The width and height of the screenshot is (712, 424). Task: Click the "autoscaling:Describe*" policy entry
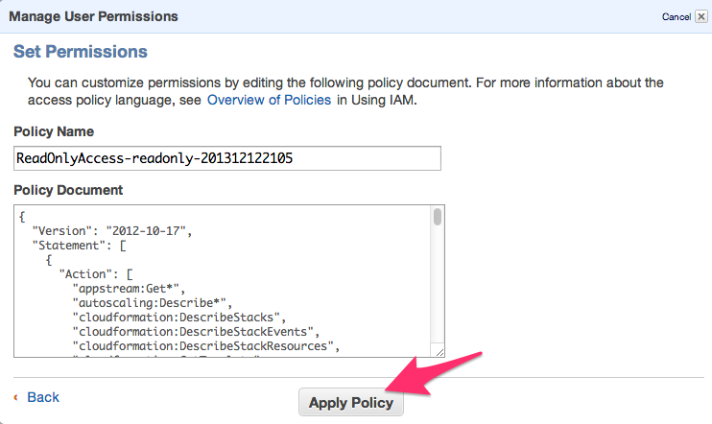[x=153, y=302]
